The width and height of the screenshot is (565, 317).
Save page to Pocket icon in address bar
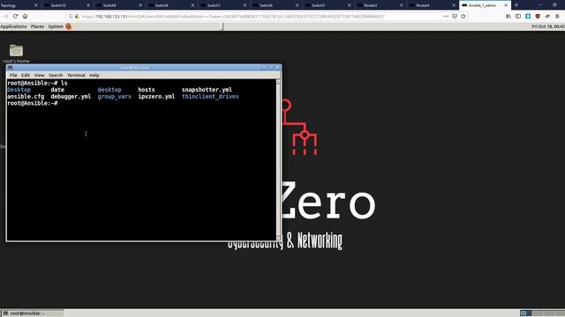tap(455, 16)
